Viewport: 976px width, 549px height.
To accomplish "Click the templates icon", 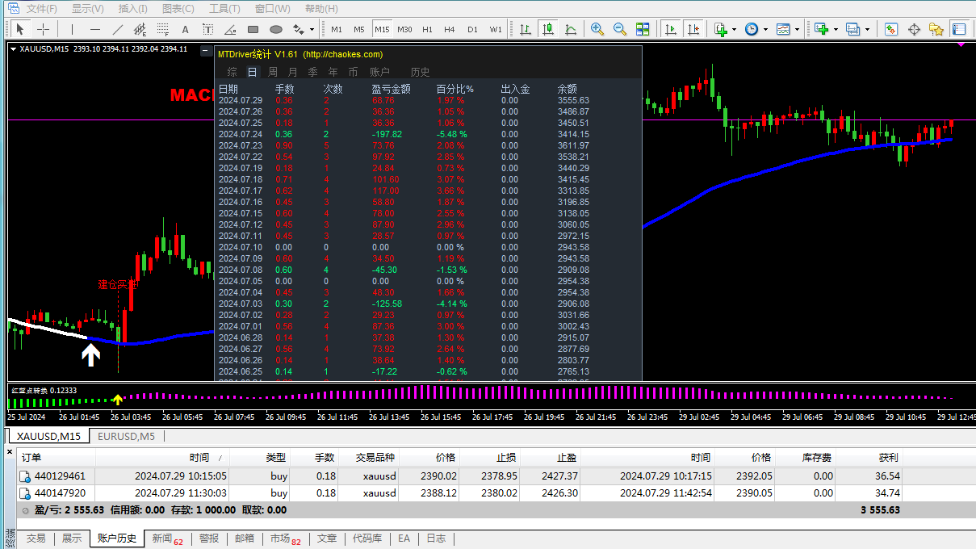I will click(x=783, y=29).
